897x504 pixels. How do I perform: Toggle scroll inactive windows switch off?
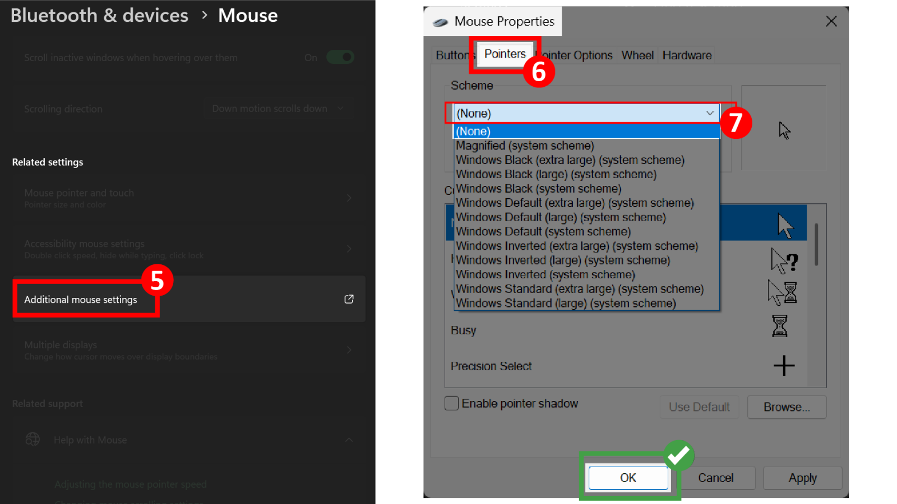point(340,57)
